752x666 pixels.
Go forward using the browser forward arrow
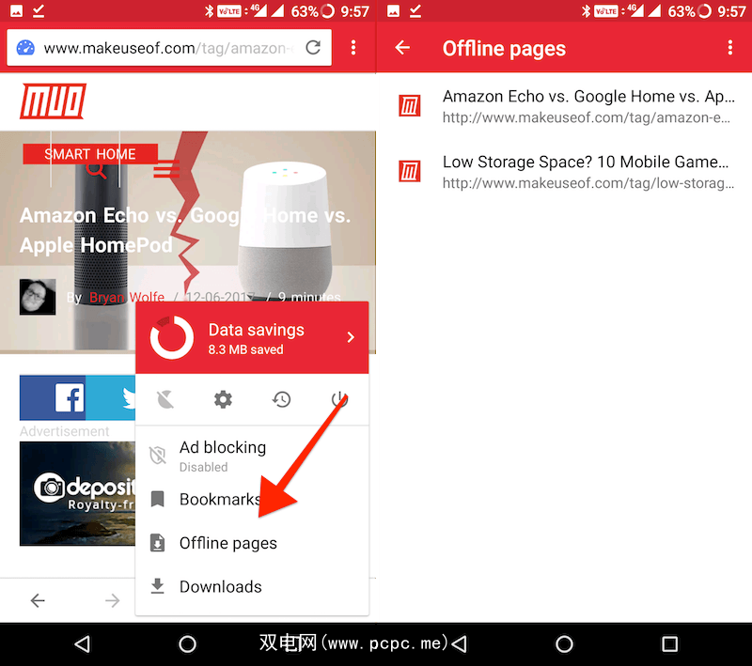pos(113,600)
